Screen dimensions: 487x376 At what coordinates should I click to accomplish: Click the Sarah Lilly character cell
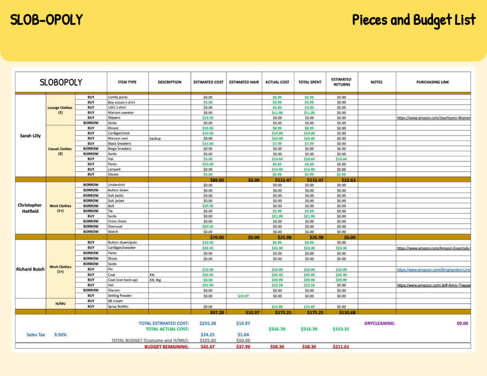tap(30, 136)
